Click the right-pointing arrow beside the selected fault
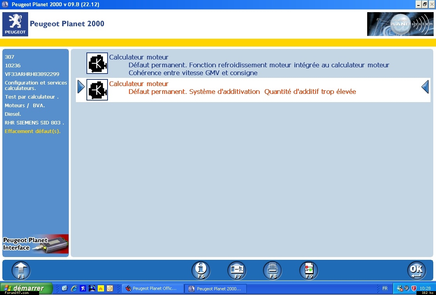This screenshot has height=295, width=436. 81,86
